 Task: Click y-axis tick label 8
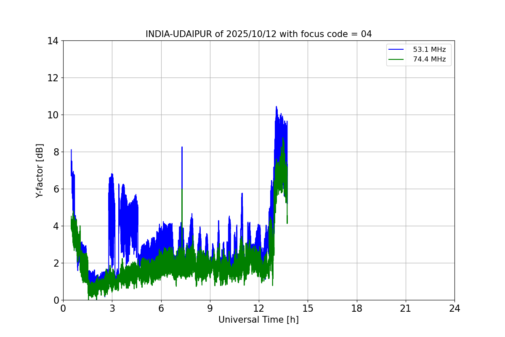click(55, 152)
